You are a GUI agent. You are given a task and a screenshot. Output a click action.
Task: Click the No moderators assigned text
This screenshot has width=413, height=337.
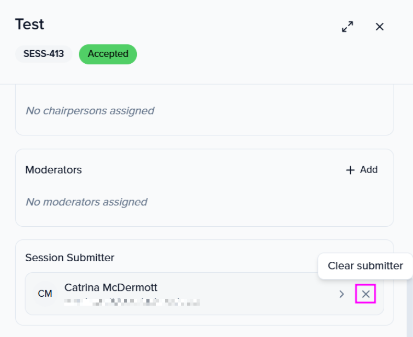86,202
